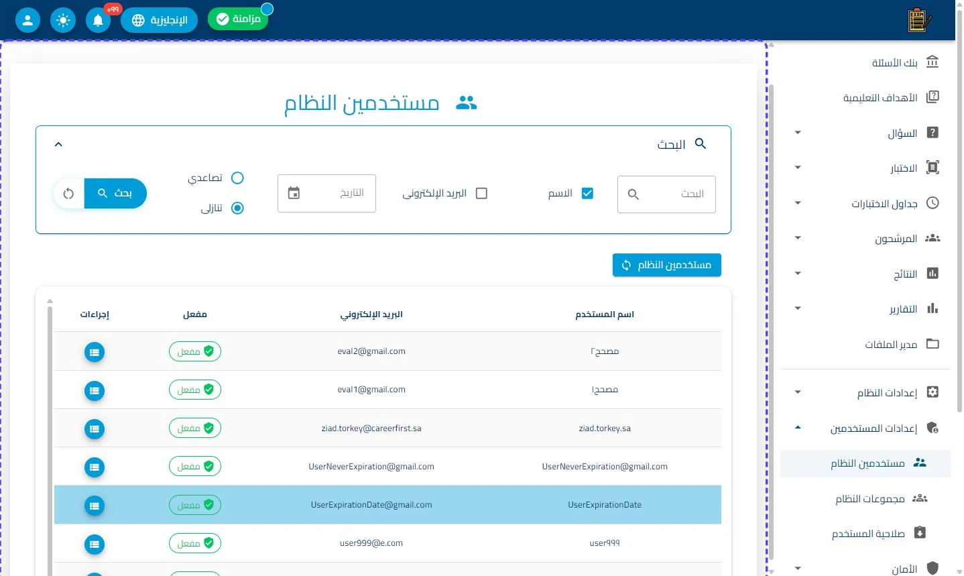
Task: Click the exam app logo
Action: click(919, 20)
